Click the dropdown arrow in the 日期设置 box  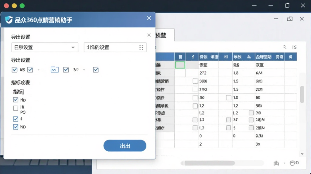click(73, 47)
